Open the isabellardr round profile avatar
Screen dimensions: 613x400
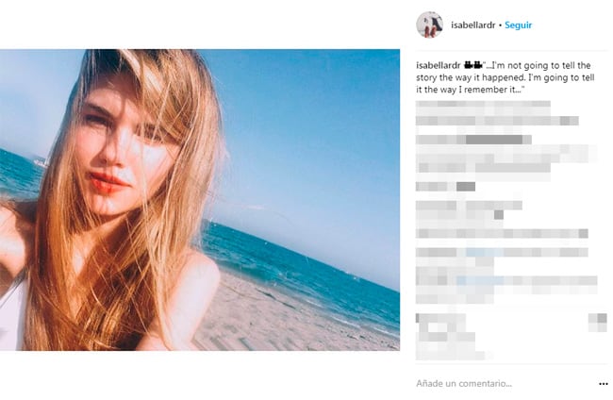click(429, 25)
